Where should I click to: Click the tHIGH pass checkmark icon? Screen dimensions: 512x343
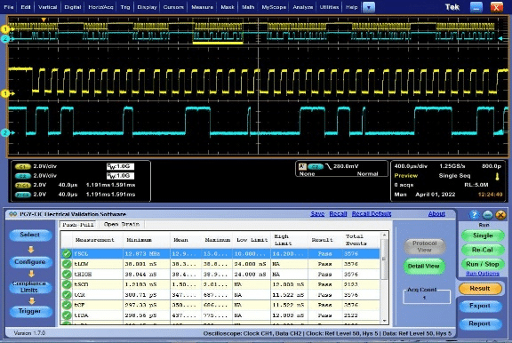[x=67, y=275]
